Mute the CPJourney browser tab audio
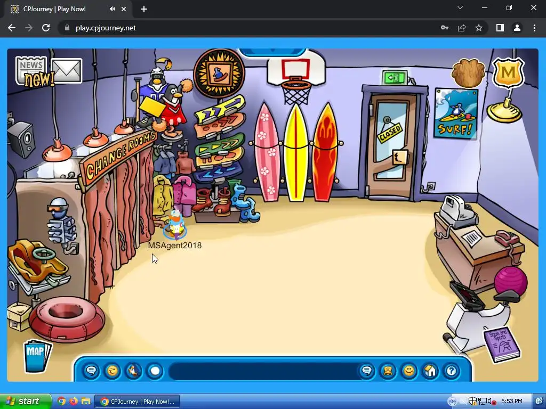This screenshot has height=409, width=546. click(112, 9)
